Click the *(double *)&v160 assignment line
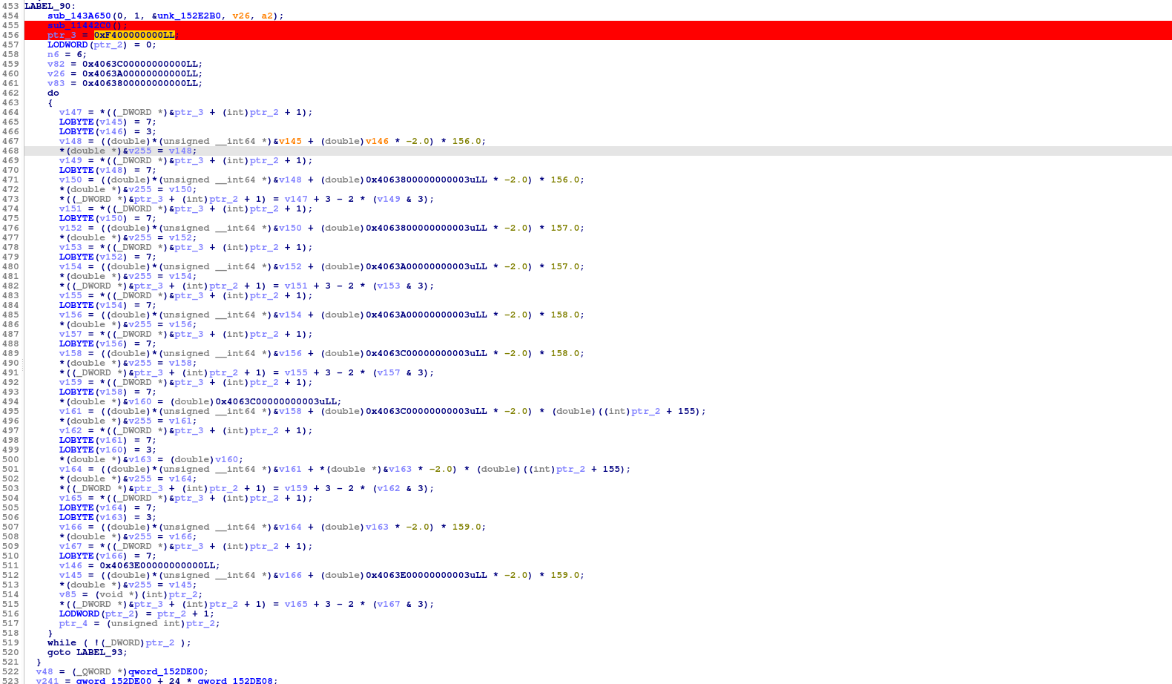Image resolution: width=1172 pixels, height=684 pixels. tap(200, 401)
